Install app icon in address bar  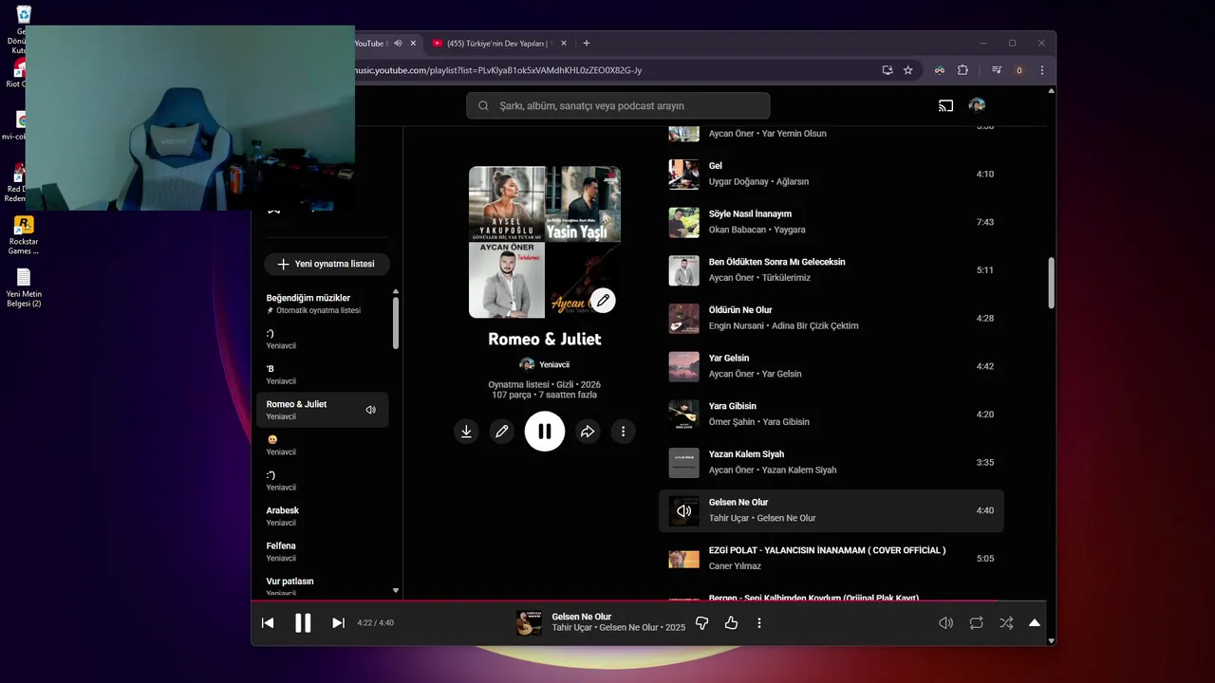click(888, 70)
